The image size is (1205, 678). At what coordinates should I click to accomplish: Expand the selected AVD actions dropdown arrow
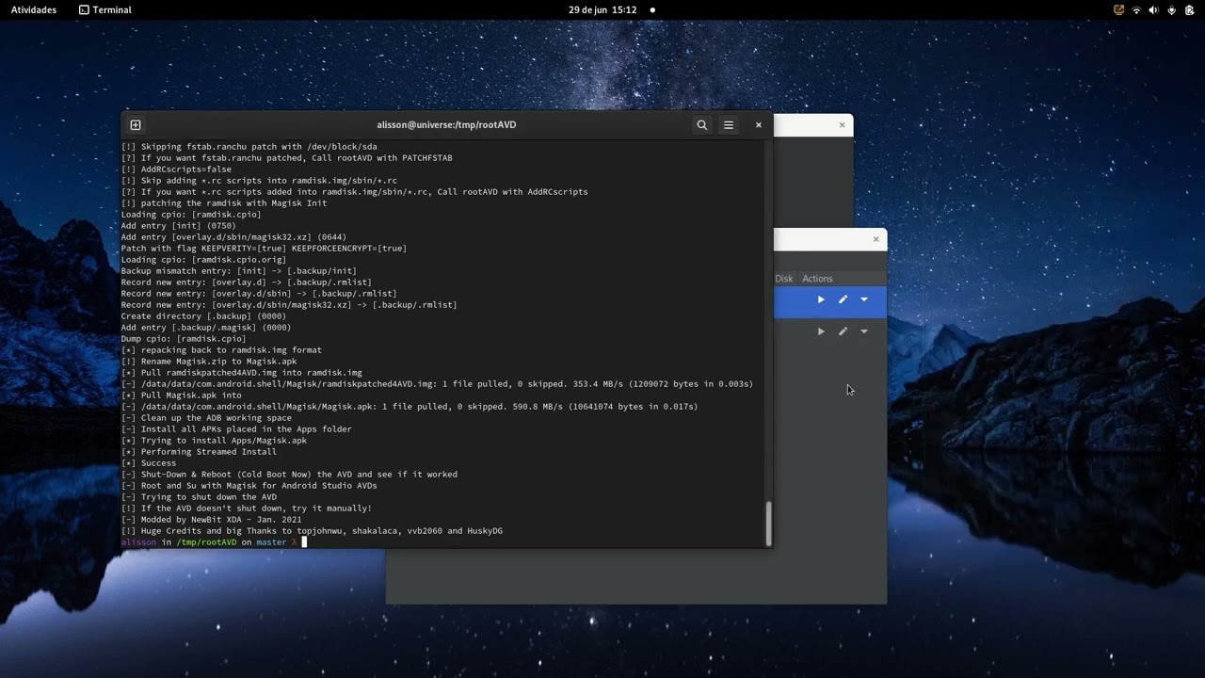(x=864, y=299)
